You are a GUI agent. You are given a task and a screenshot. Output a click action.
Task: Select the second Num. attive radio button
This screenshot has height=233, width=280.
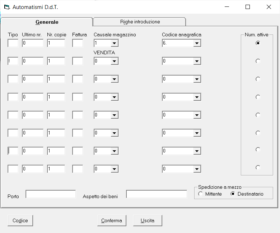click(x=258, y=61)
